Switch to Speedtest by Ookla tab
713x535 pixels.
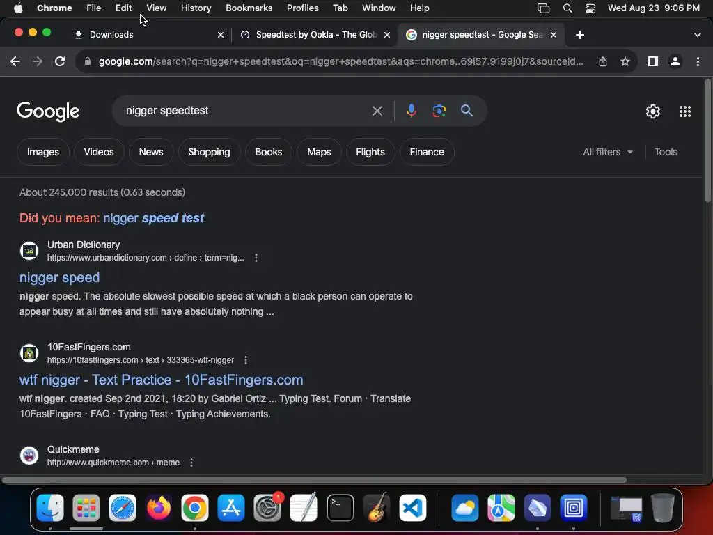tap(315, 35)
